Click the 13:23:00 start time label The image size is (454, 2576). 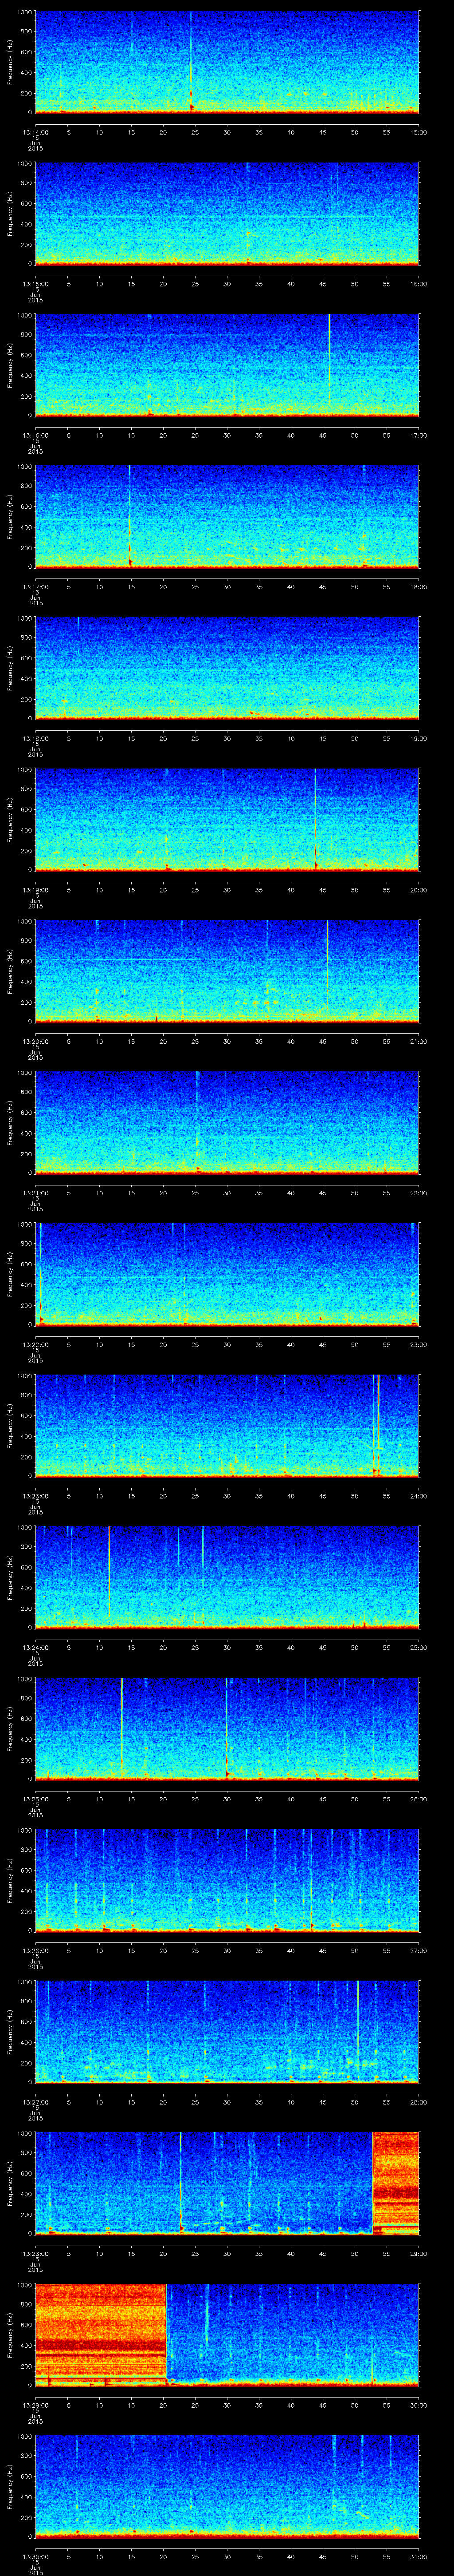[x=35, y=1496]
